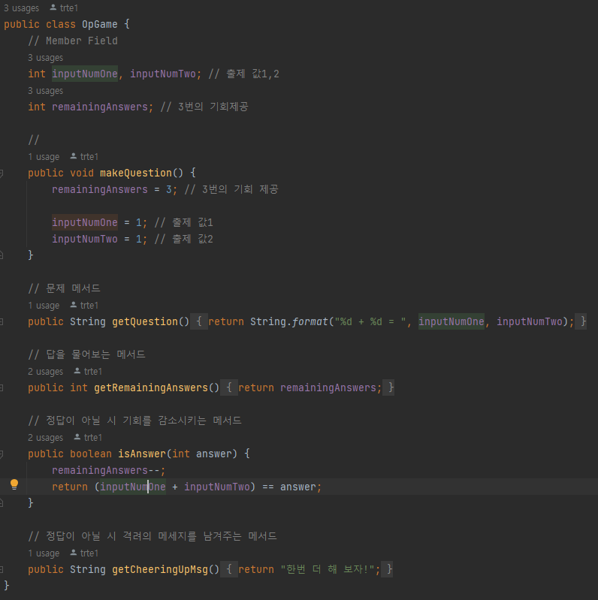Show the 2 usages hint above getRemainingAnswers
Screen dimensions: 598x600
click(46, 371)
